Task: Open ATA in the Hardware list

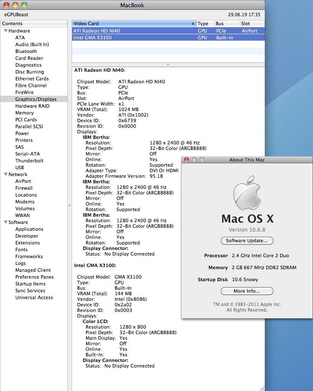Action: 20,38
